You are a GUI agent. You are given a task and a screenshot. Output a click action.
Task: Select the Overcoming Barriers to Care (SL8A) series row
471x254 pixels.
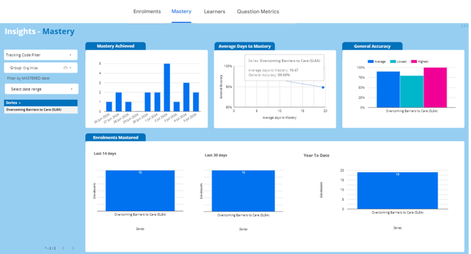click(40, 110)
